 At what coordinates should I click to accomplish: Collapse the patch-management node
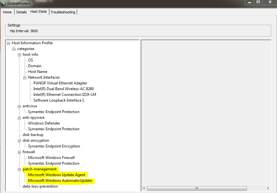[x=19, y=169]
